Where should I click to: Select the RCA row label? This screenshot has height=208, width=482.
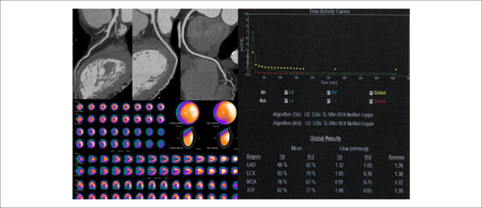pos(251,182)
